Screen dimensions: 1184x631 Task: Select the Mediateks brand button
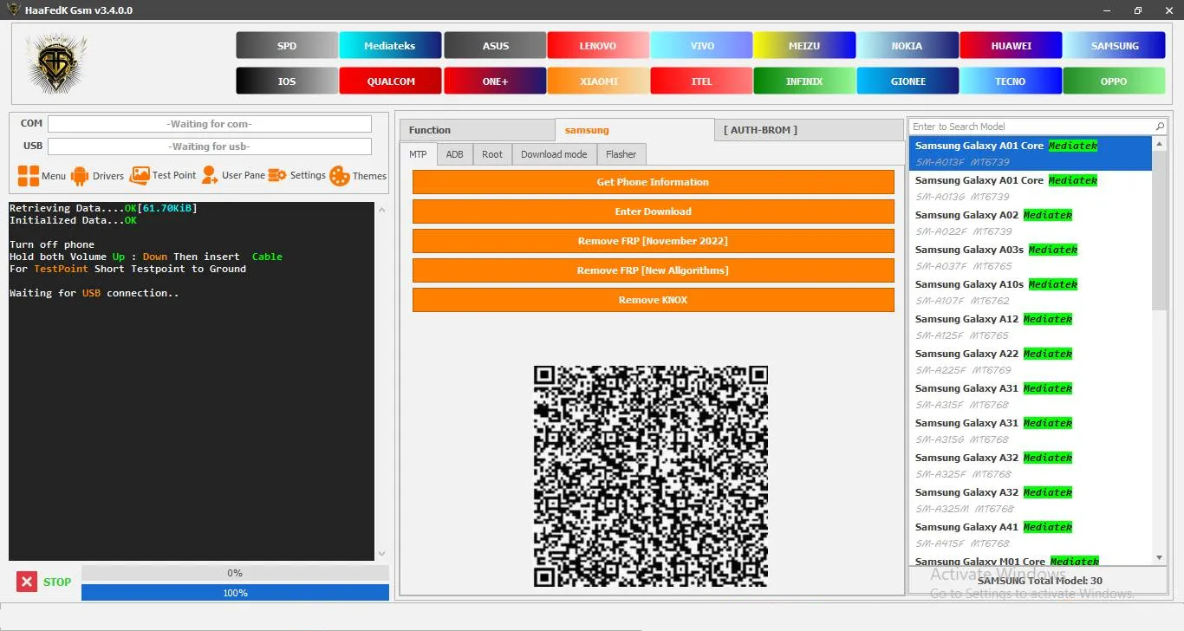390,46
